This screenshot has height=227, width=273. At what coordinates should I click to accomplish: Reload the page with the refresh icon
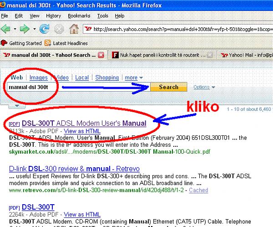[44, 29]
